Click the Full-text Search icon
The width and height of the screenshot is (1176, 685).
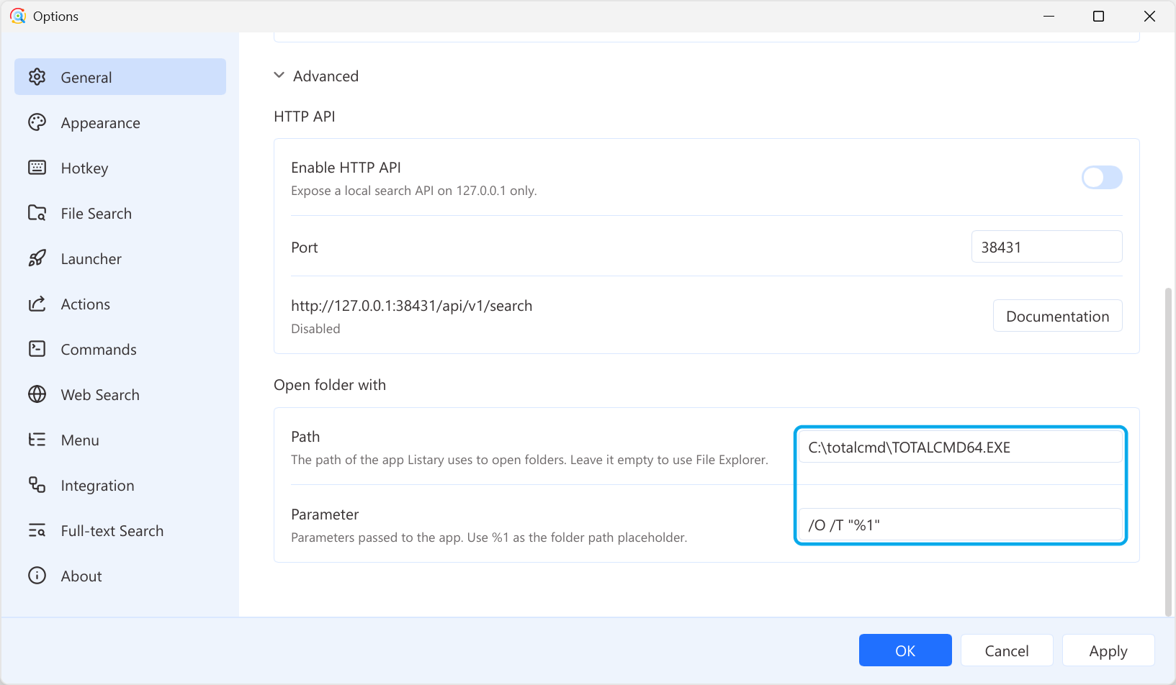(x=37, y=530)
